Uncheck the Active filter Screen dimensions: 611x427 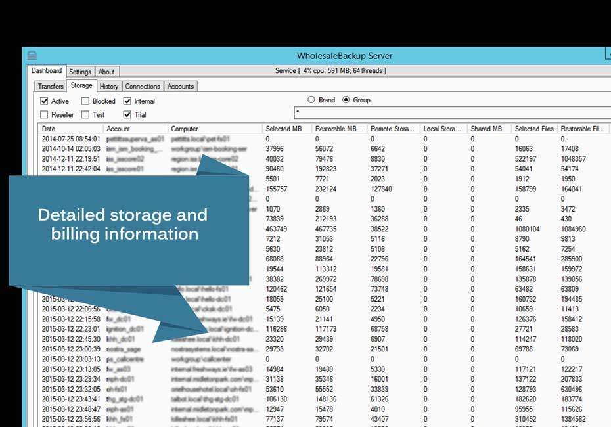point(43,101)
